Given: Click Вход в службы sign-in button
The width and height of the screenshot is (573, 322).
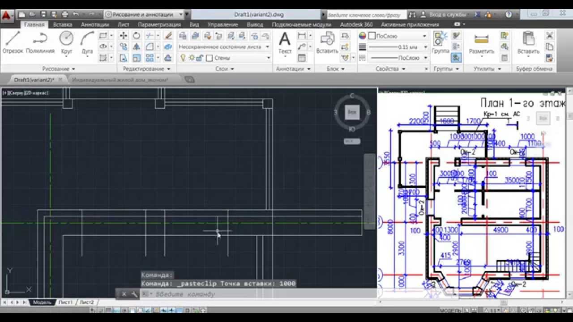Looking at the screenshot, I should (x=448, y=14).
